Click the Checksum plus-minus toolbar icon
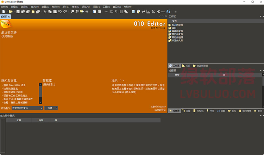This screenshot has height=155, width=264. (x=153, y=12)
